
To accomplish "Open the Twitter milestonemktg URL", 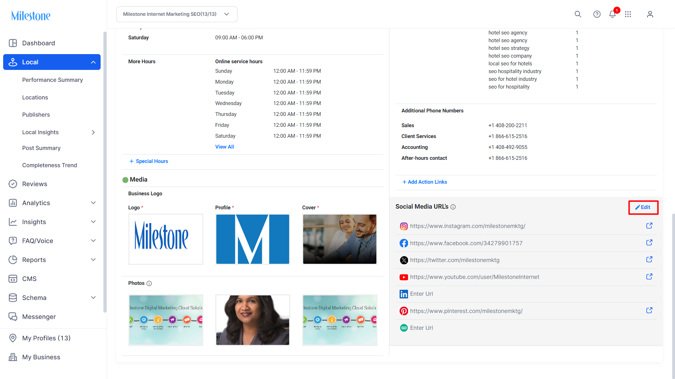I will tap(454, 260).
